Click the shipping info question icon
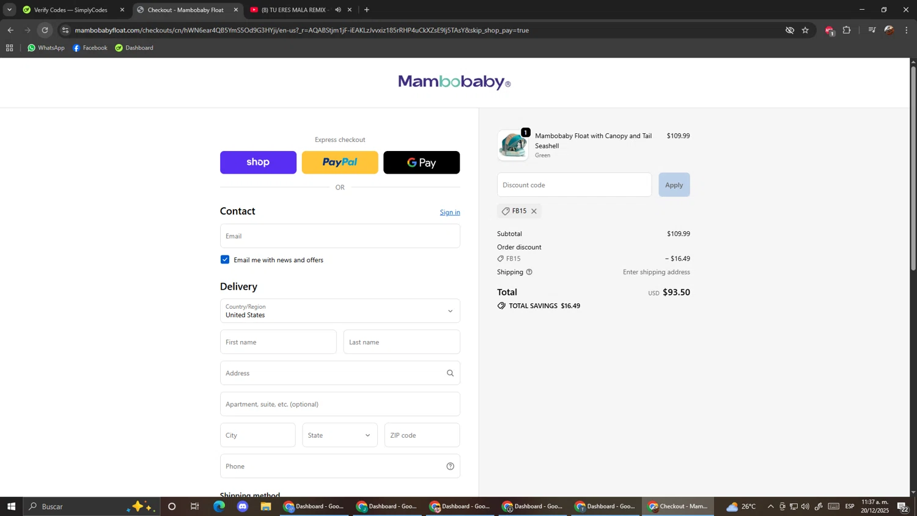Screen dimensions: 917x516 (x=529, y=272)
